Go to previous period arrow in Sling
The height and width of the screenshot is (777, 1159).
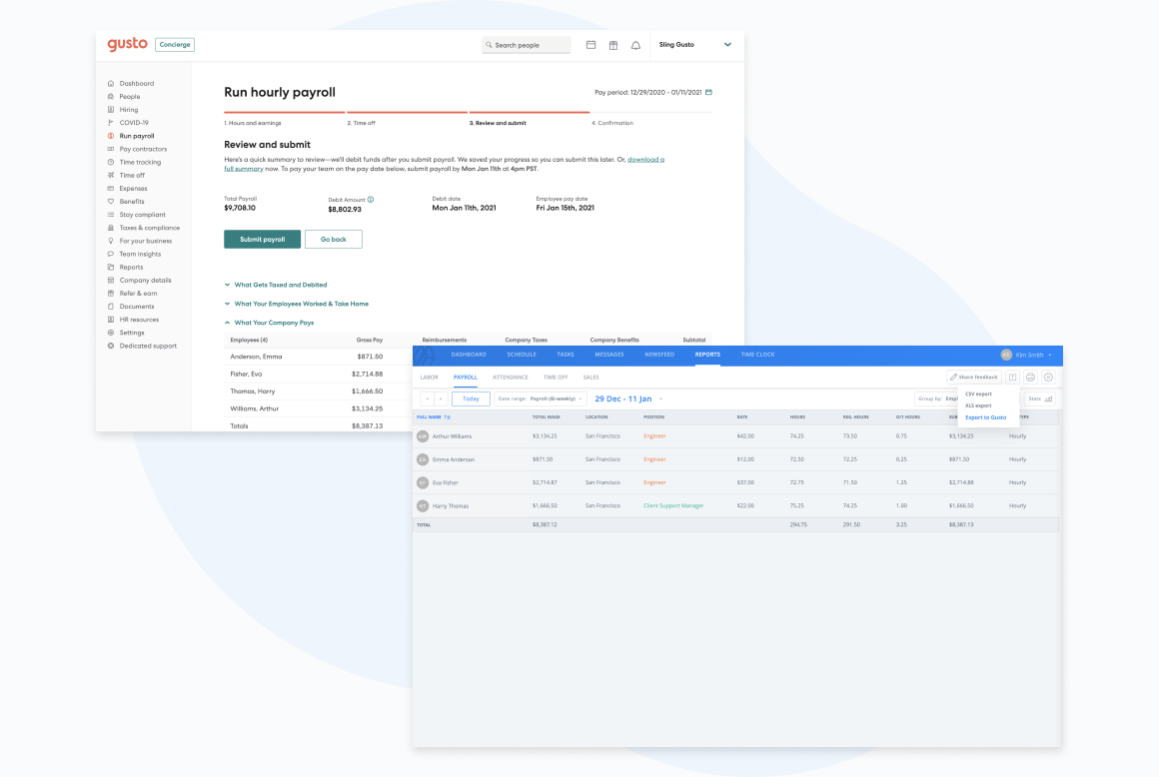pyautogui.click(x=428, y=398)
